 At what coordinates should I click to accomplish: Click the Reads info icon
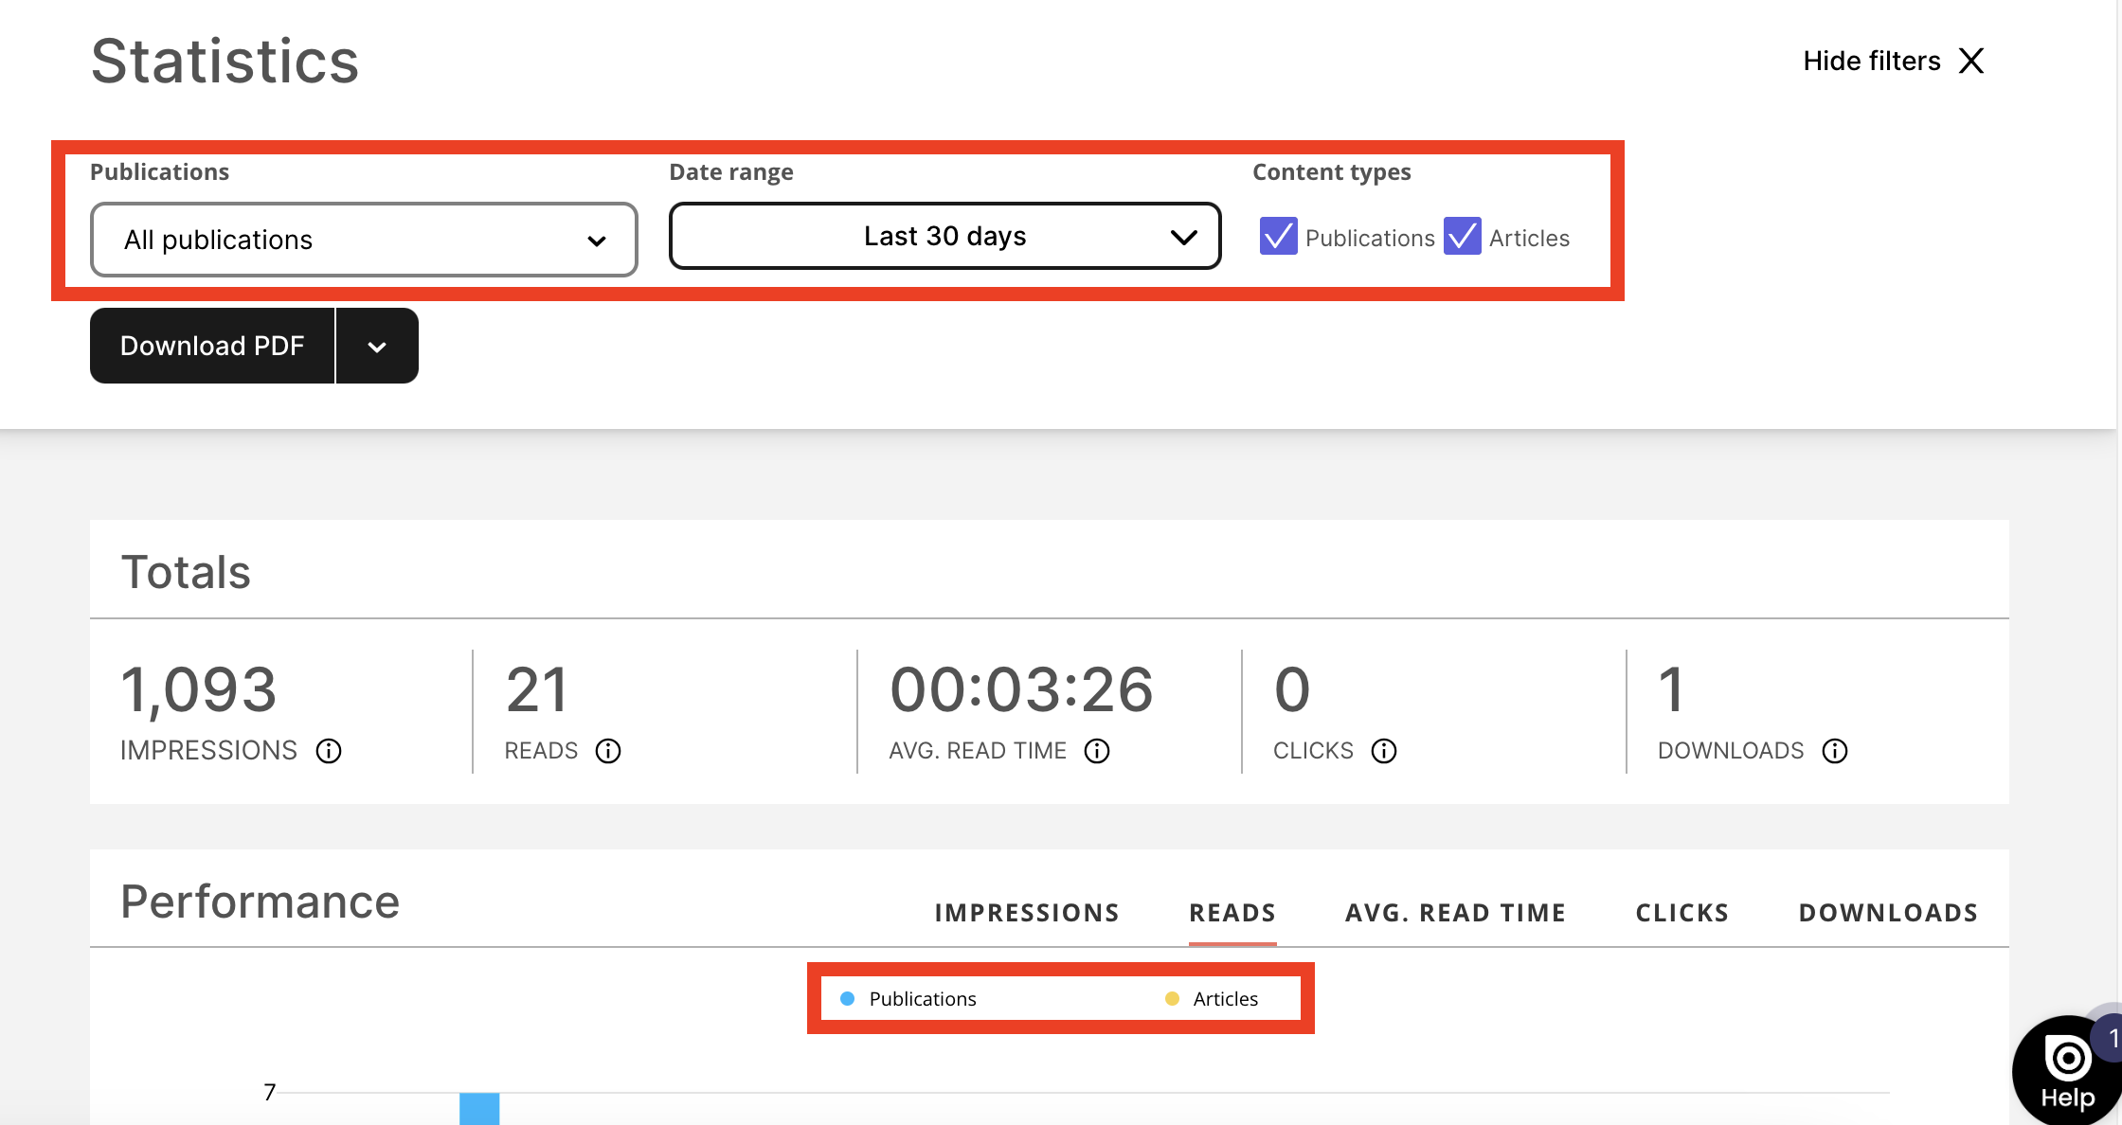[608, 751]
